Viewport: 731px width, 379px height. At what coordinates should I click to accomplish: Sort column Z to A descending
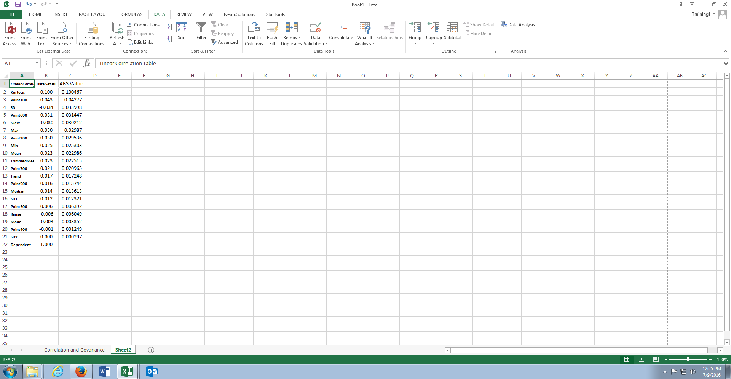(170, 38)
